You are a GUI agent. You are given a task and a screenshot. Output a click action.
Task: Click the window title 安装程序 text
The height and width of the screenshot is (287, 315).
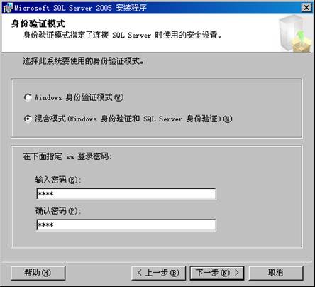(x=131, y=8)
